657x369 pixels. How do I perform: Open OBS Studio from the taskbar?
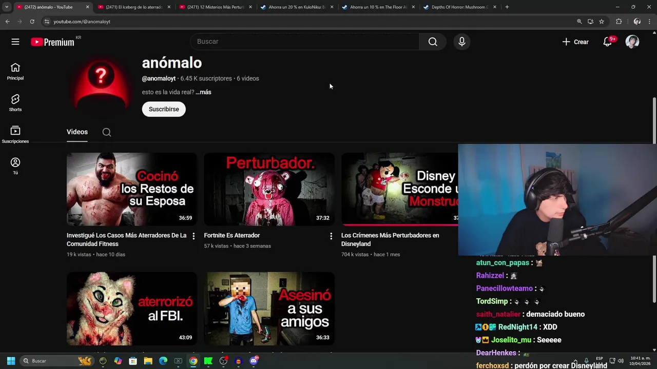[223, 361]
